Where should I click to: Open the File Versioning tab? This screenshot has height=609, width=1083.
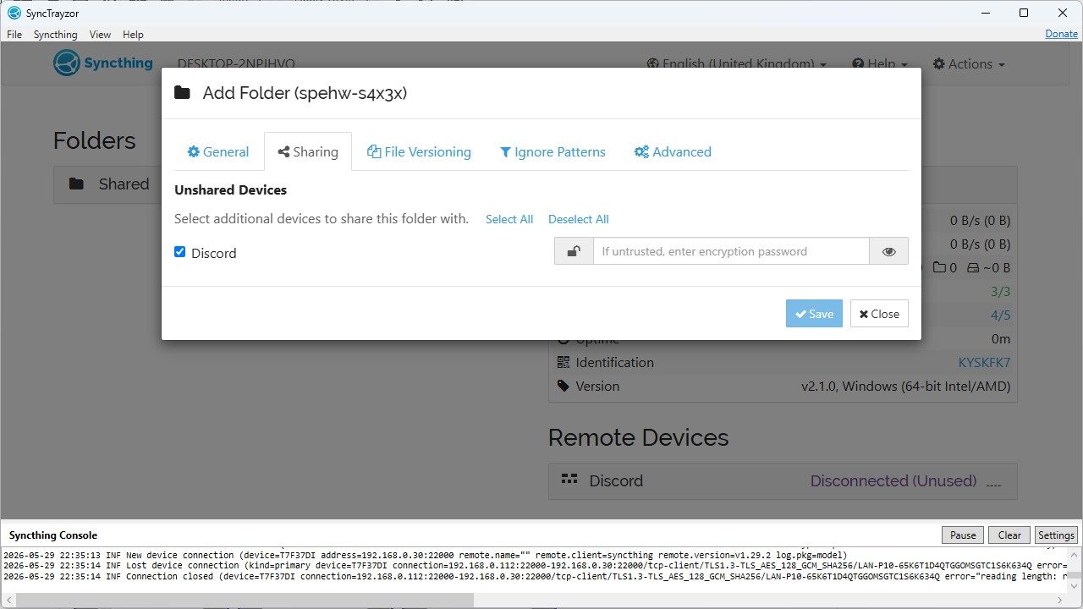tap(419, 152)
